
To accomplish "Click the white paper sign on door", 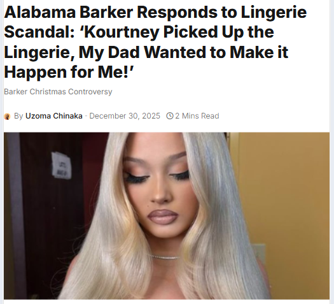I will 62,165.
